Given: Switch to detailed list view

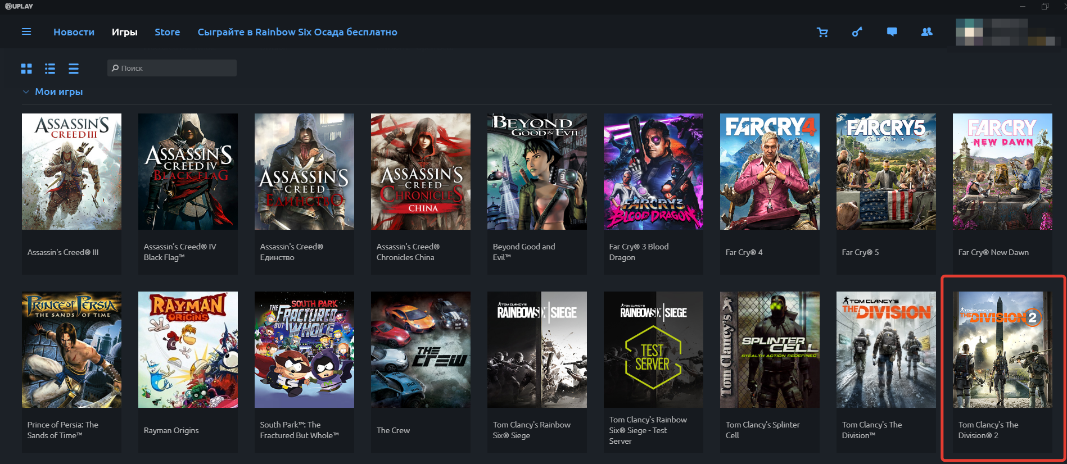Looking at the screenshot, I should tap(50, 69).
